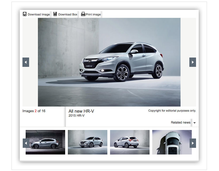Viewport: 219px width, 171px height.
Task: Open the Related news link
Action: click(x=181, y=123)
